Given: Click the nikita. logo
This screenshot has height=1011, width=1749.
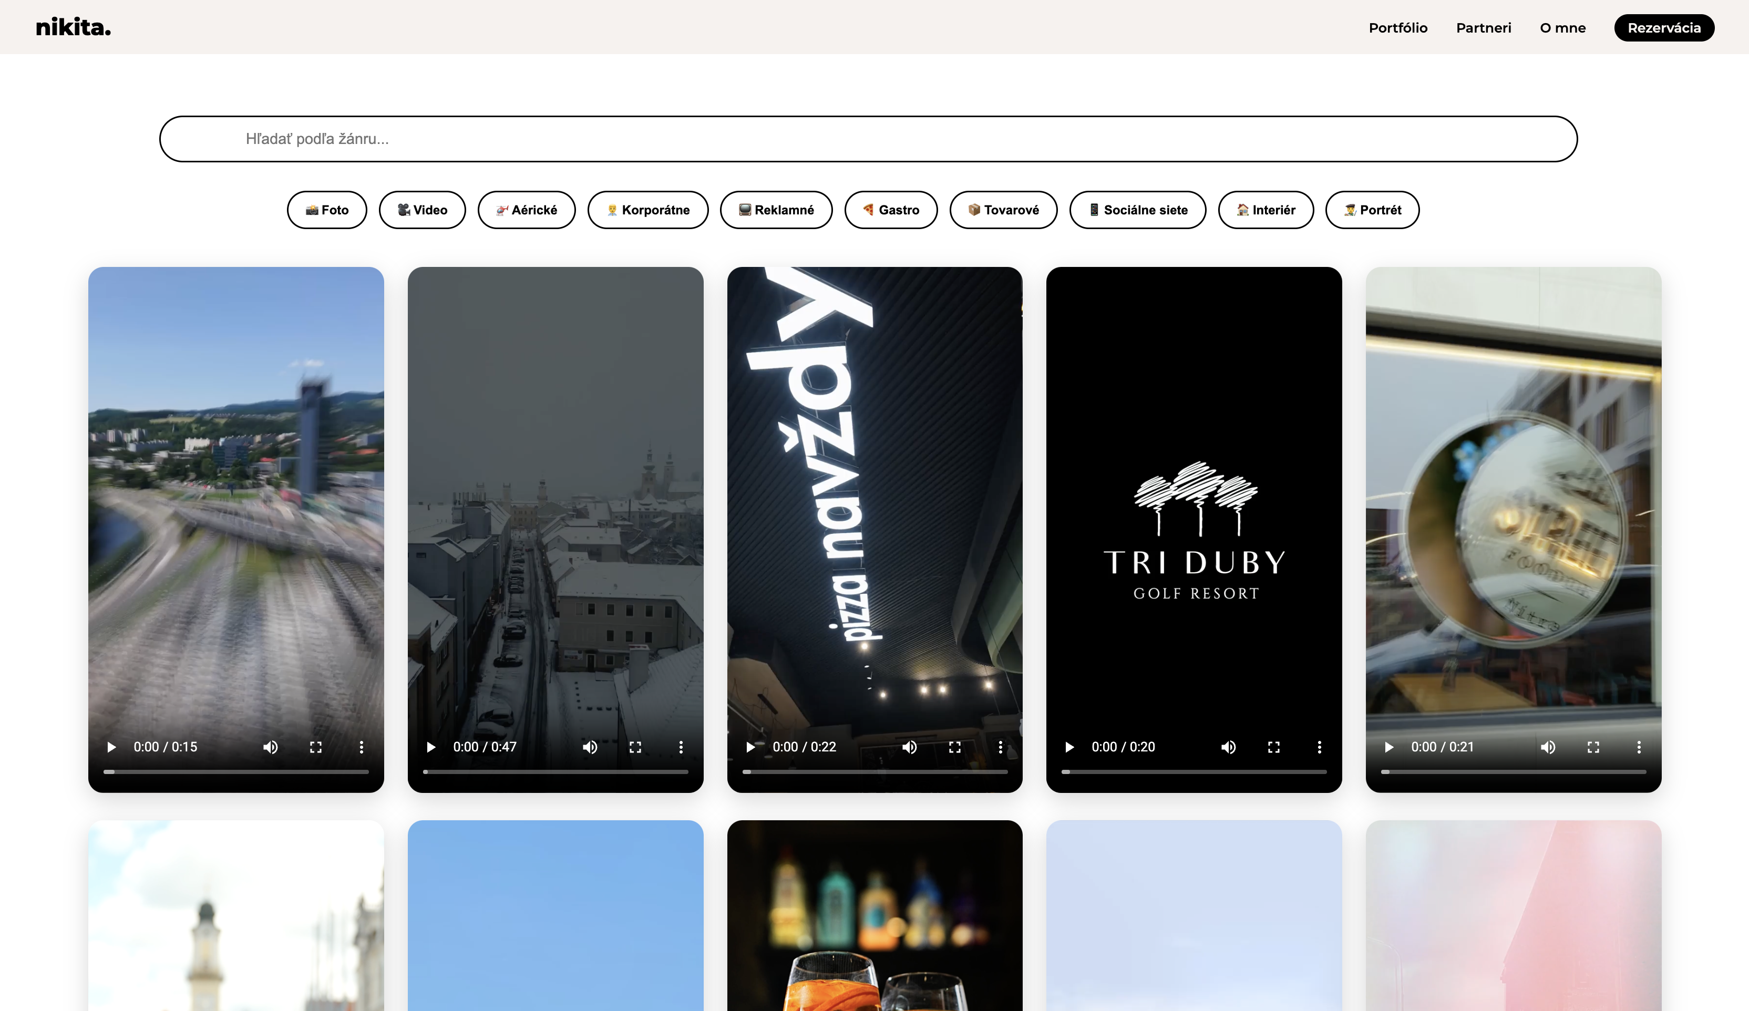Looking at the screenshot, I should [73, 28].
